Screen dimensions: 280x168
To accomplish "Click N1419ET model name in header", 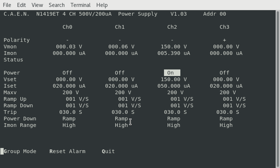I will [48, 14].
